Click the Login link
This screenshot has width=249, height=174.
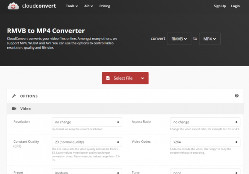tap(235, 6)
